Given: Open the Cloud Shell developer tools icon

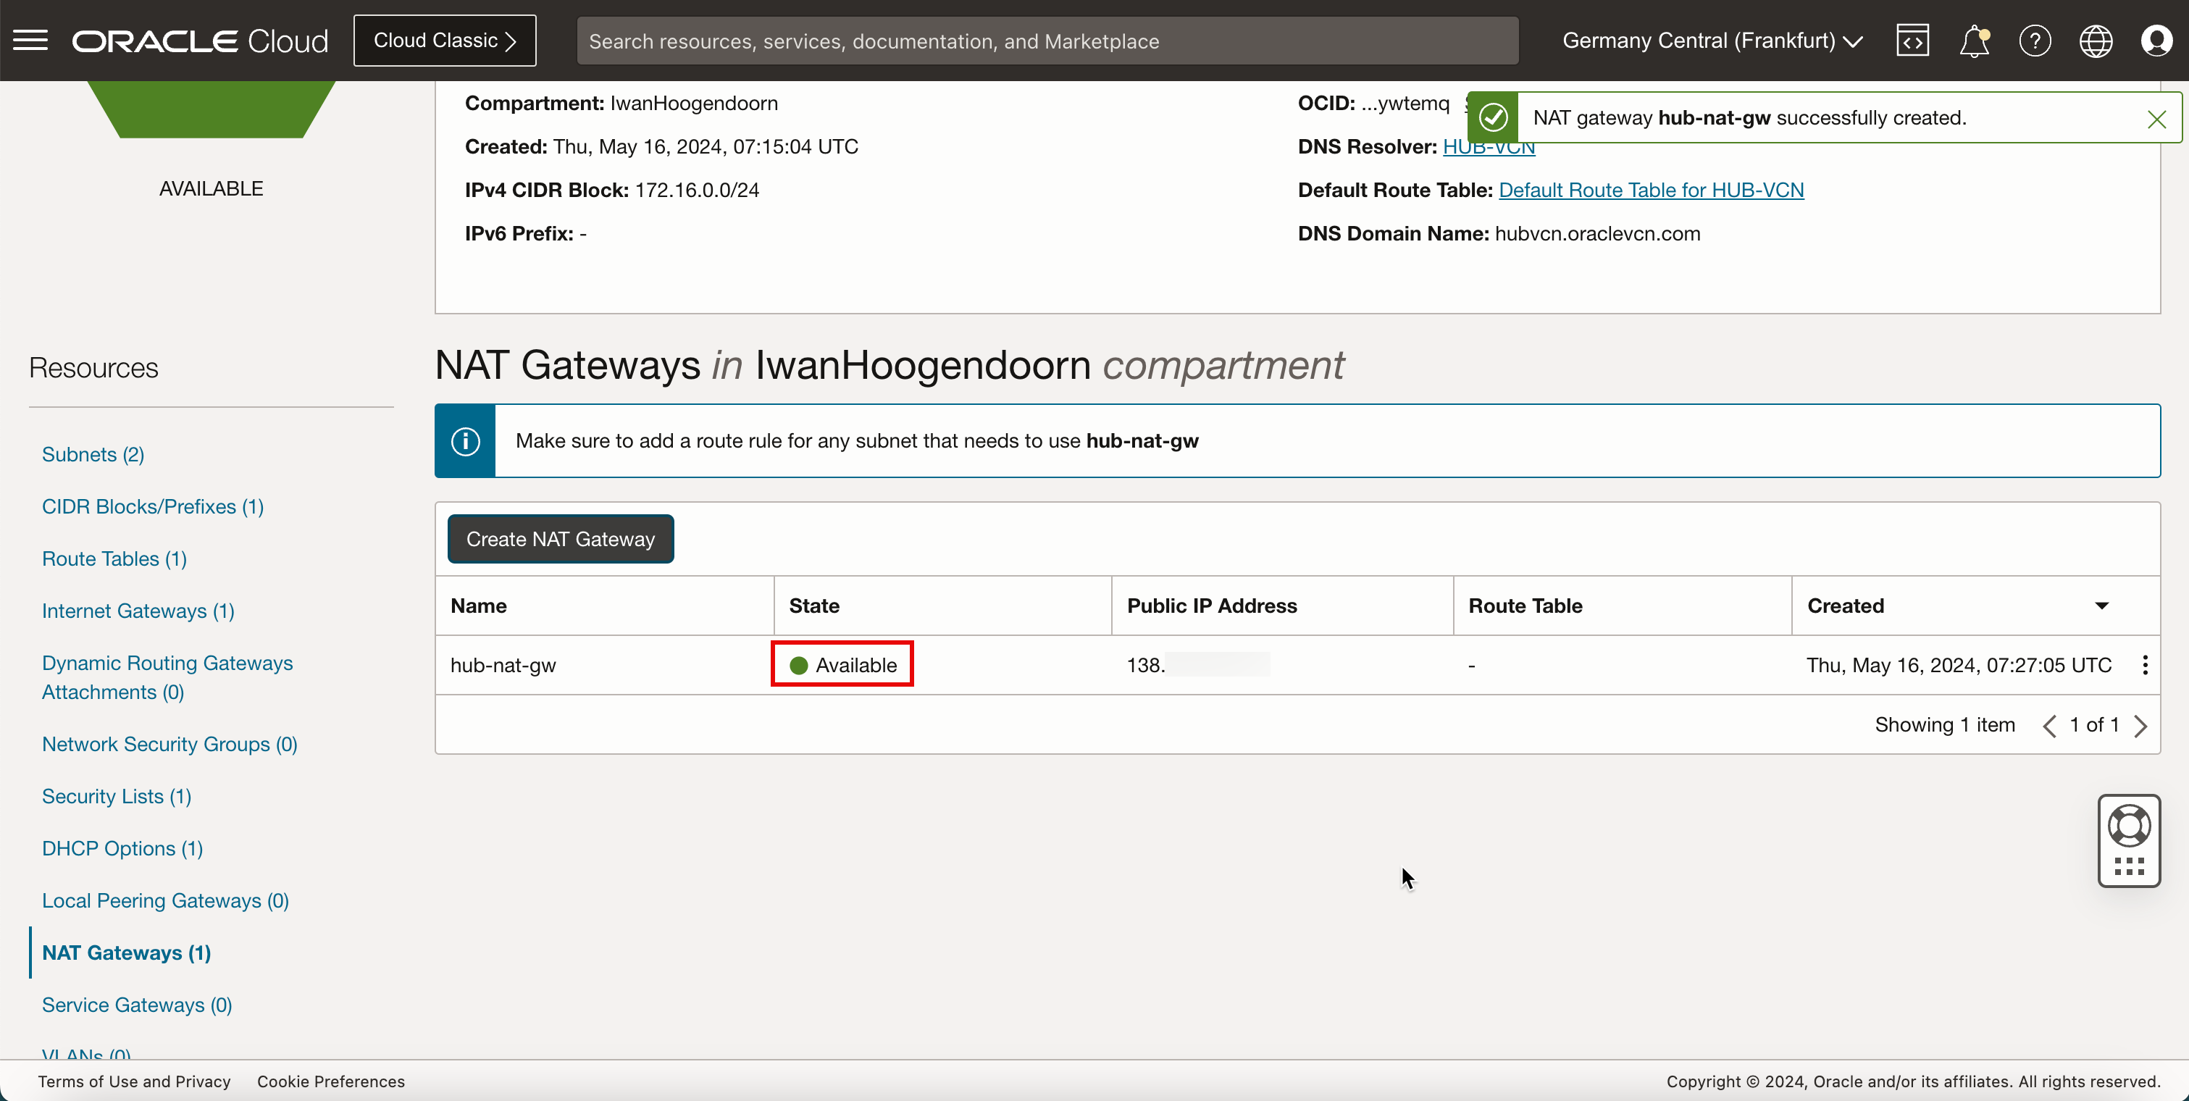Looking at the screenshot, I should pyautogui.click(x=1912, y=40).
